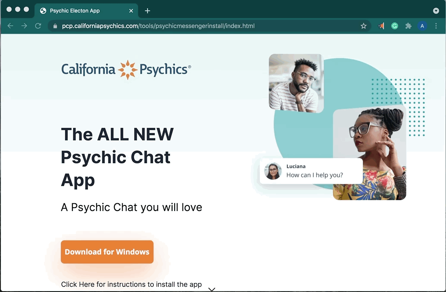This screenshot has width=446, height=292.
Task: Open the Extensions puzzle-piece menu
Action: [408, 26]
